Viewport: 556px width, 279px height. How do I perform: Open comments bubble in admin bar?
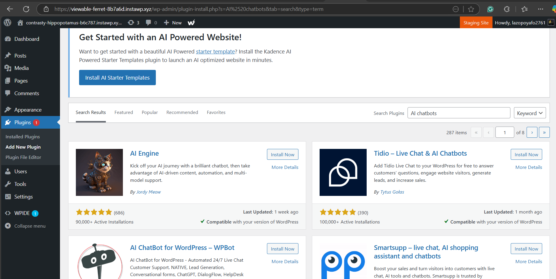click(151, 23)
